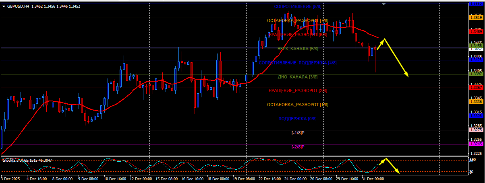Click the yellow down arrow in Stoch window

click(393, 166)
